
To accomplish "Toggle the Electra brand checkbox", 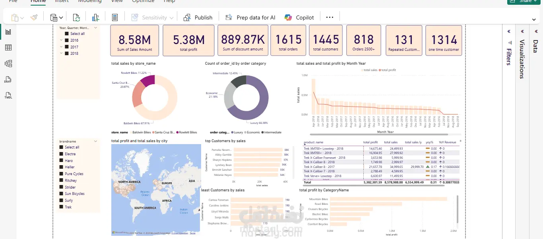I will click(61, 154).
